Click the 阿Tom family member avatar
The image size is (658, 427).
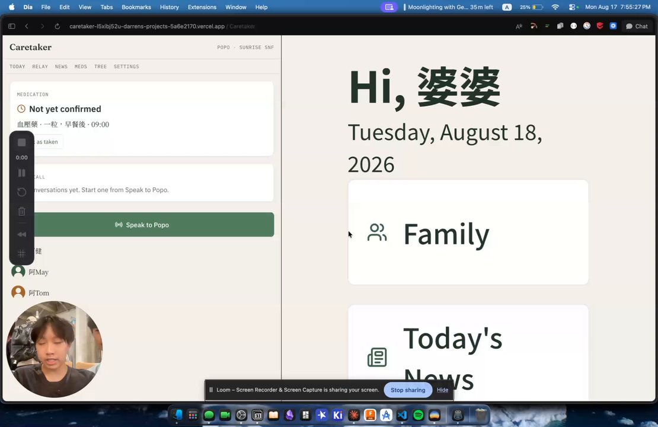click(18, 292)
